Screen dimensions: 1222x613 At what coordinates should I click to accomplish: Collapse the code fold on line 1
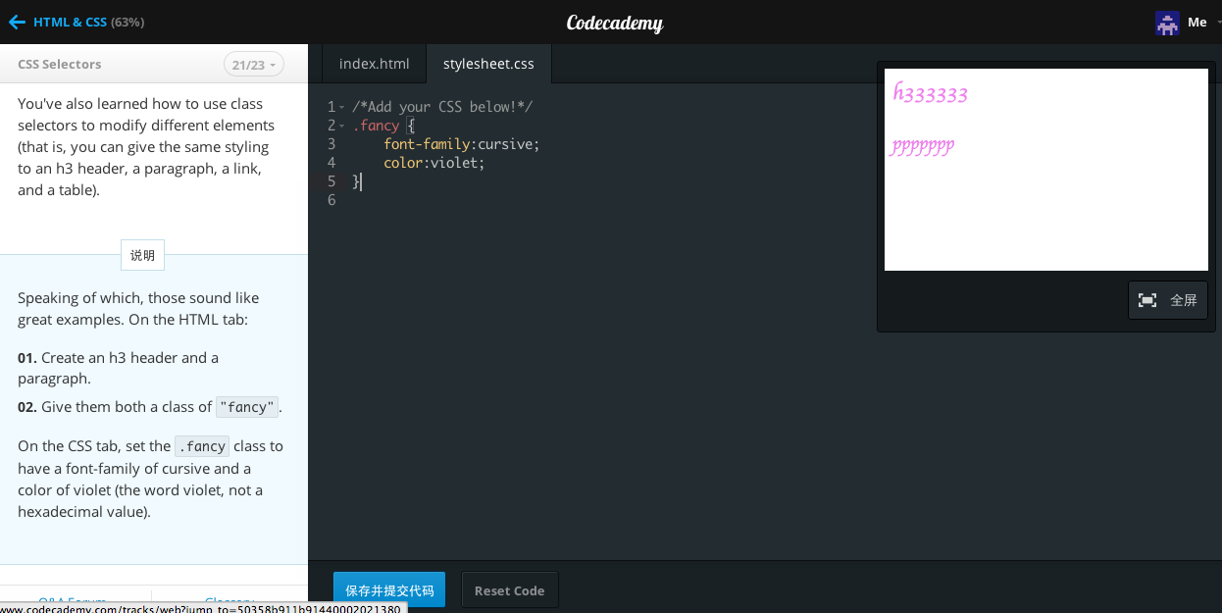point(342,106)
